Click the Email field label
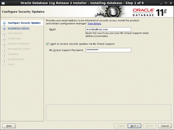The height and width of the screenshot is (130, 174). [x=53, y=29]
